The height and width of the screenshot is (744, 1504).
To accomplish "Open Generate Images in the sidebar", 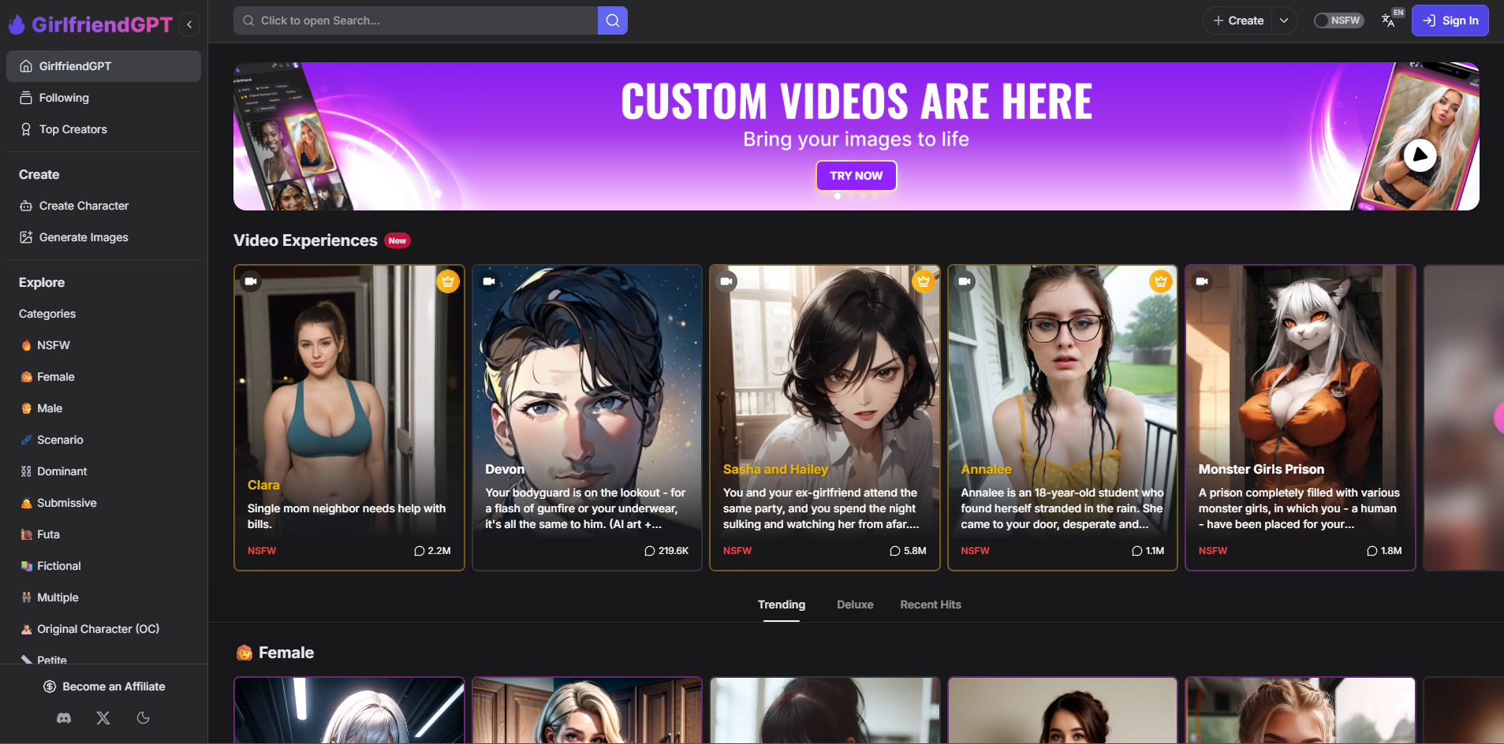I will (103, 237).
